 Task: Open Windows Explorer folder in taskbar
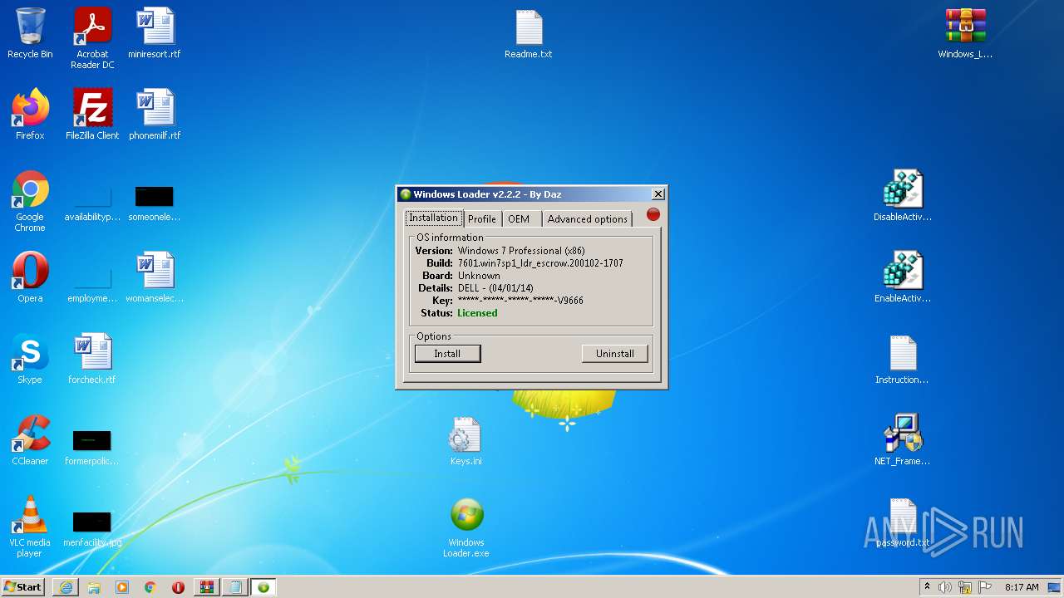[94, 587]
